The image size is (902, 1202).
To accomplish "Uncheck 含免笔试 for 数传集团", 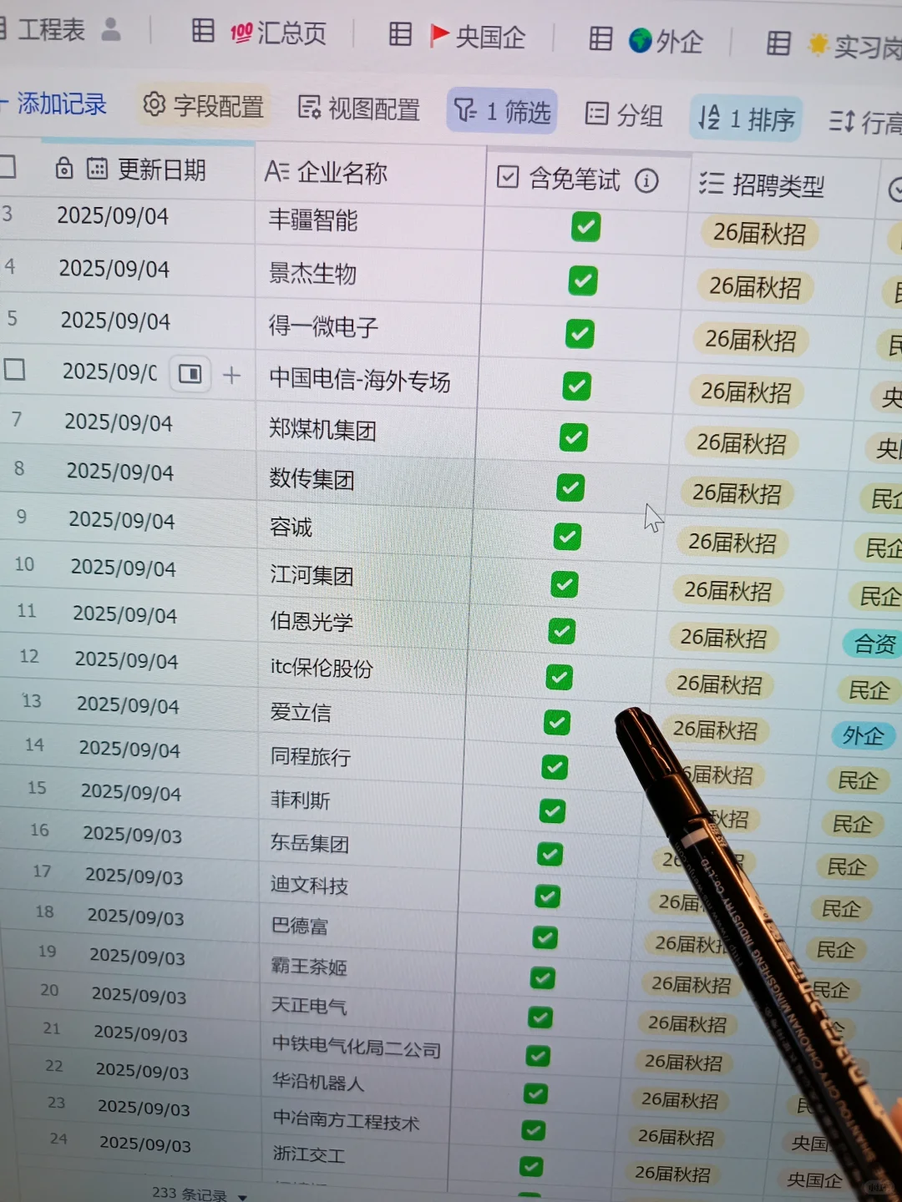I will (570, 487).
